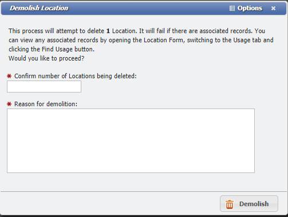Click the Demolish button

point(249,203)
